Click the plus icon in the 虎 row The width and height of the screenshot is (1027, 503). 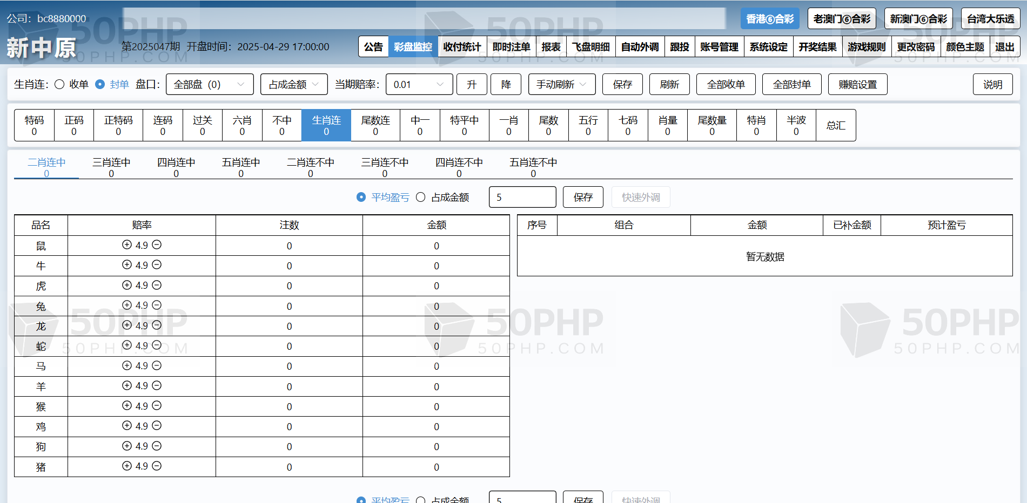[127, 285]
